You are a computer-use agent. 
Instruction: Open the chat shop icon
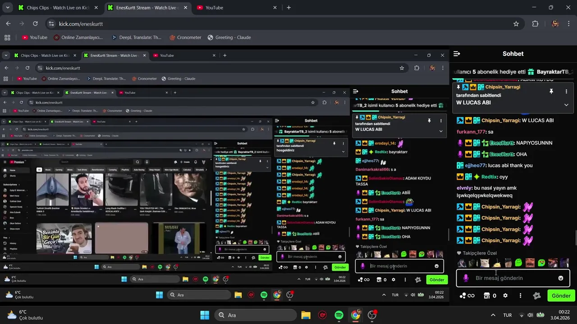tap(487, 296)
